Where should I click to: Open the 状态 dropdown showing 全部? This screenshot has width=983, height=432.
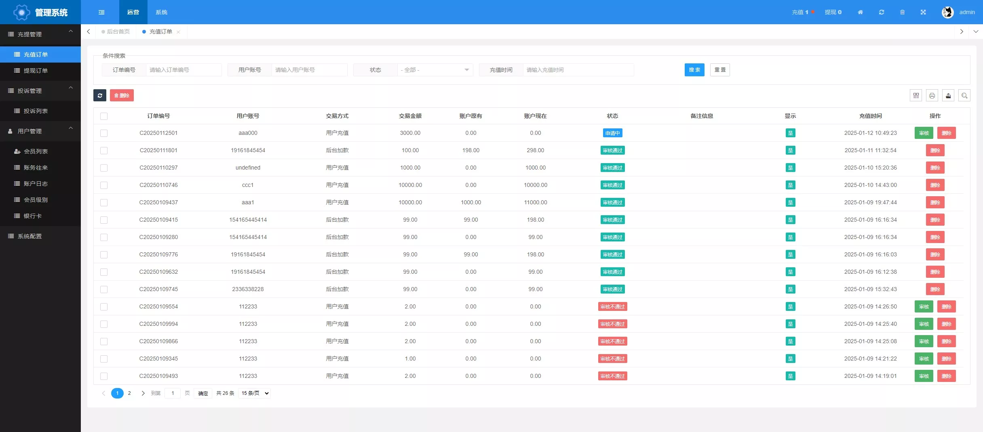pos(435,70)
